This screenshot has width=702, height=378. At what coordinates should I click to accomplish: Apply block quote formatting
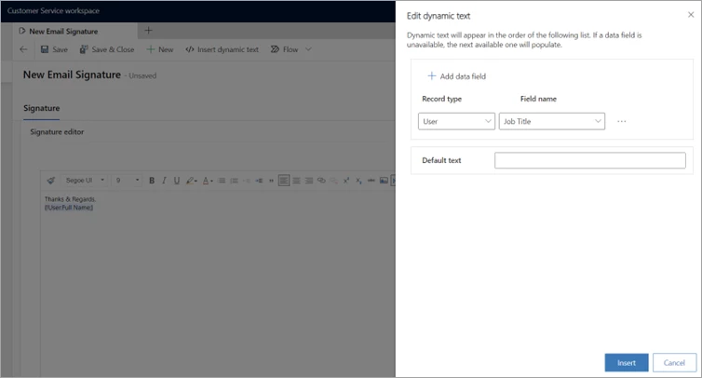point(271,181)
